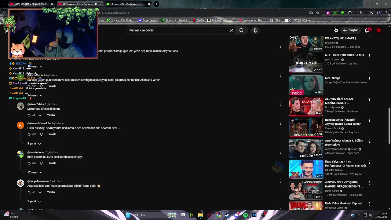Image resolution: width=391 pixels, height=220 pixels.
Task: Switch to the Aleyna Tilki - Oyuncak tab
Action: click(79, 4)
